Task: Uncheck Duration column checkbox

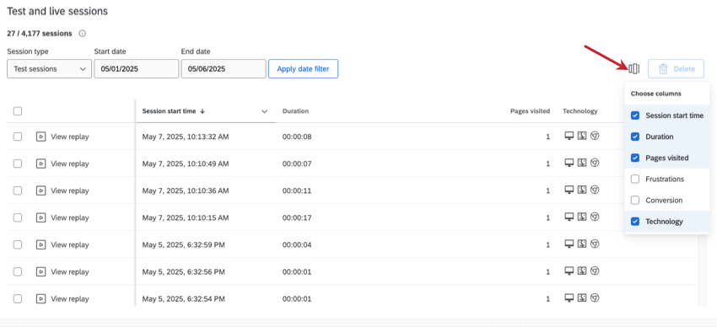Action: click(x=634, y=137)
